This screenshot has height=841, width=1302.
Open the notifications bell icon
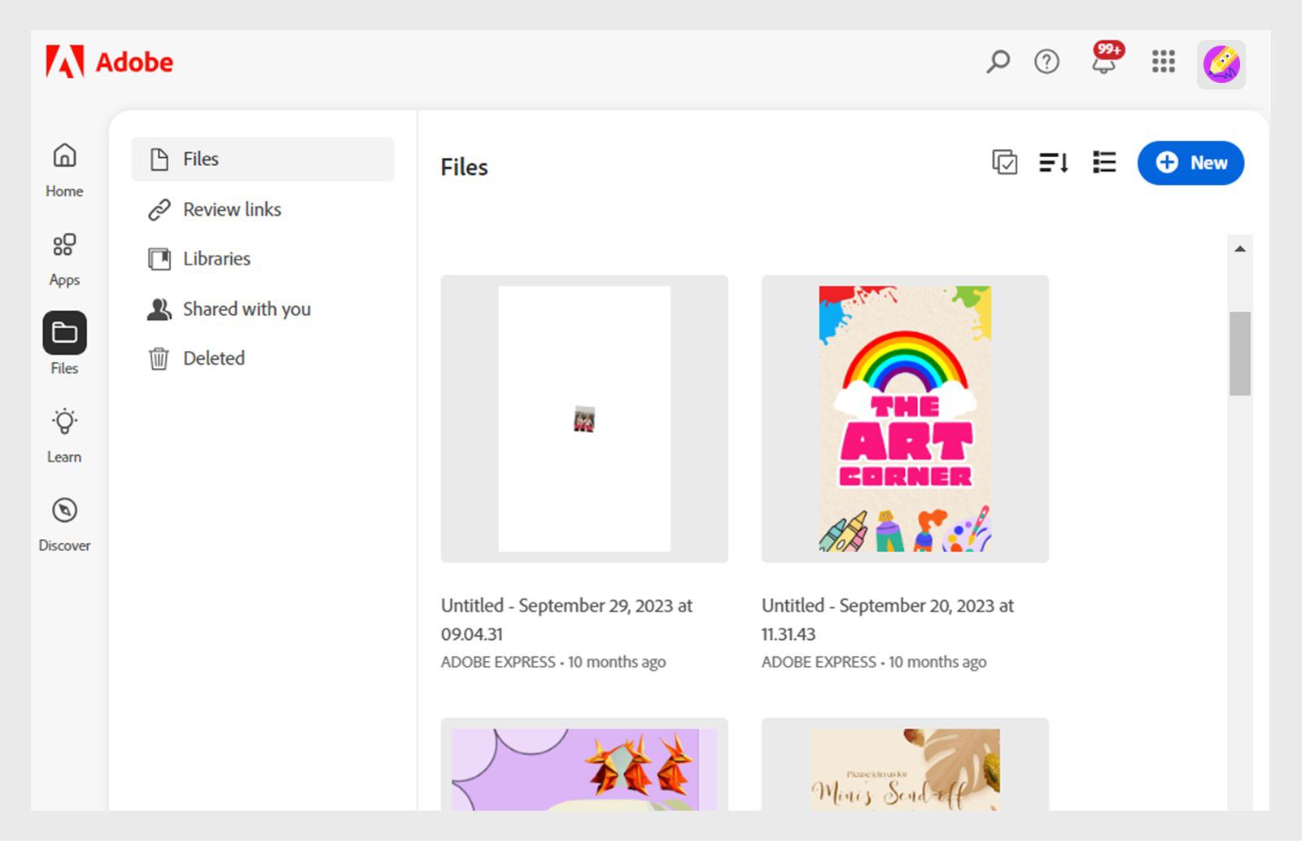point(1104,62)
